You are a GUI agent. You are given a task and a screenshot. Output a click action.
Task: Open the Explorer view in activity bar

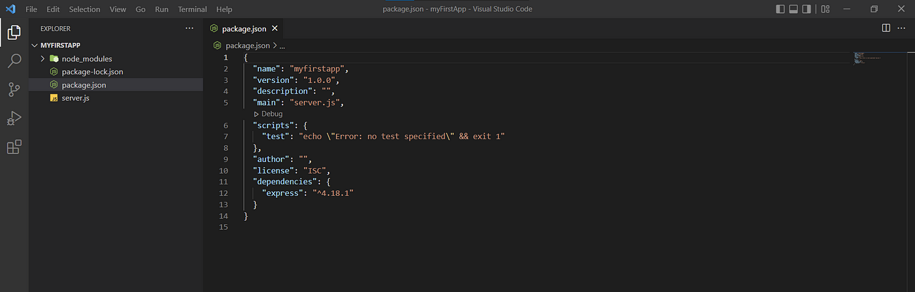point(14,32)
